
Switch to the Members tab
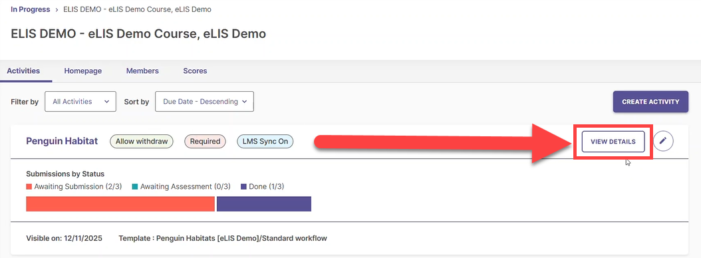pos(142,70)
